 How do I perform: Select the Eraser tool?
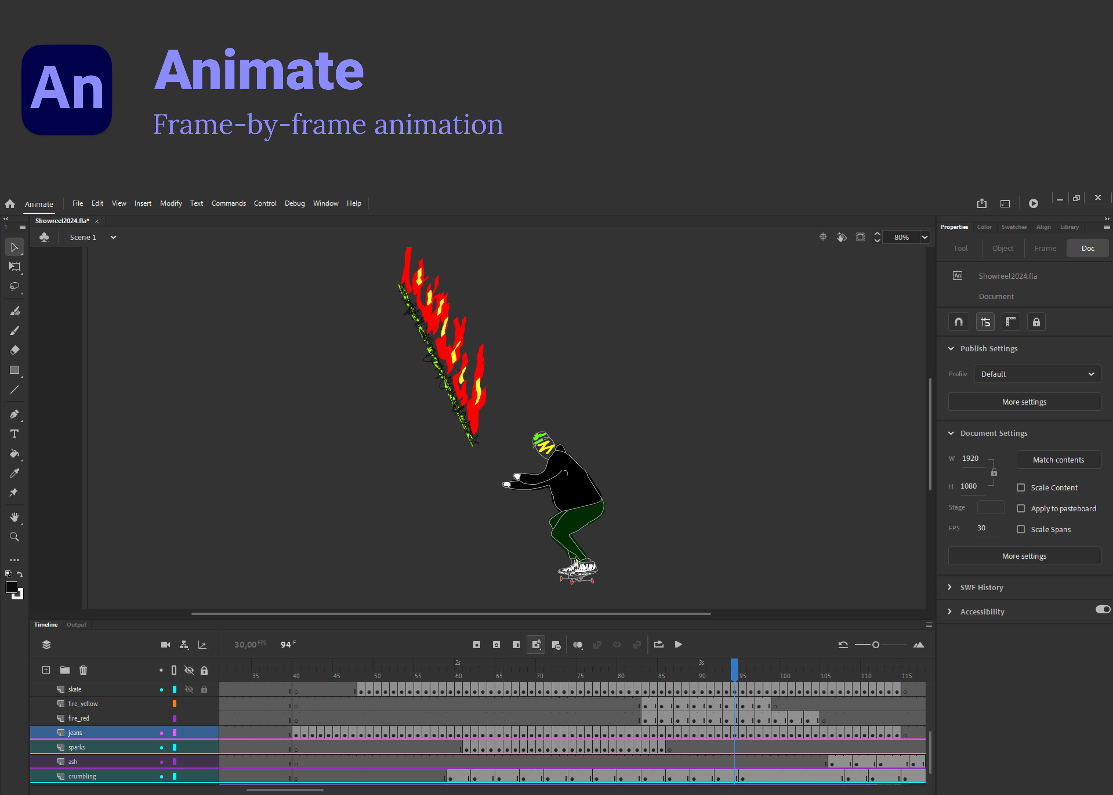pyautogui.click(x=15, y=350)
